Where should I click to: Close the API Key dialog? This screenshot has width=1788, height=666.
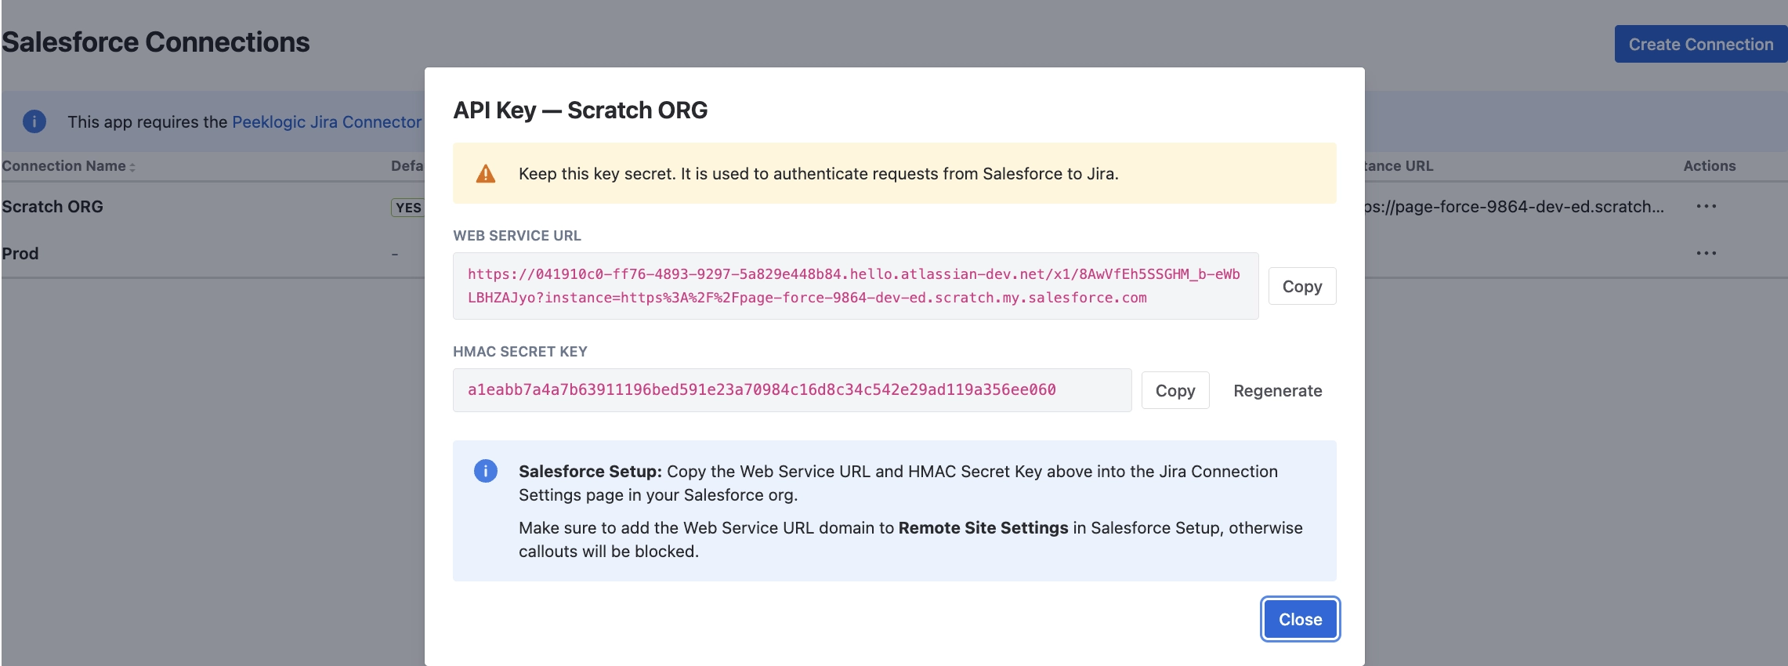pyautogui.click(x=1300, y=619)
